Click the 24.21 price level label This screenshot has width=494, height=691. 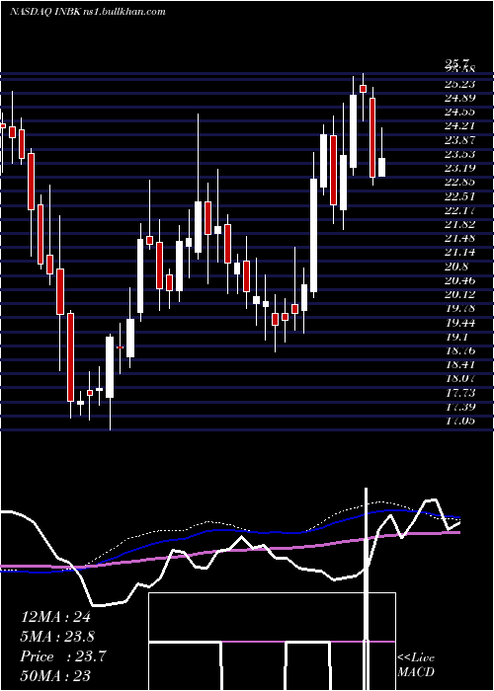(x=458, y=127)
